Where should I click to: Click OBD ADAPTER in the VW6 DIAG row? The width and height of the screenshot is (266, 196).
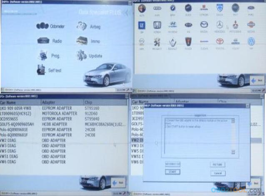54,162
